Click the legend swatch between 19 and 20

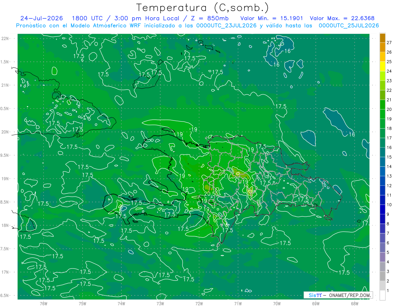[382, 114]
